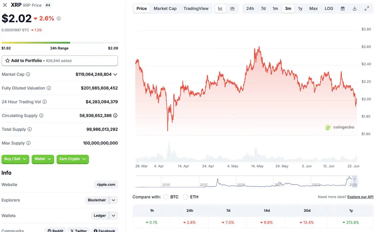This screenshot has height=232, width=377.
Task: Click the star in Add to Portfolio
Action: coord(8,60)
